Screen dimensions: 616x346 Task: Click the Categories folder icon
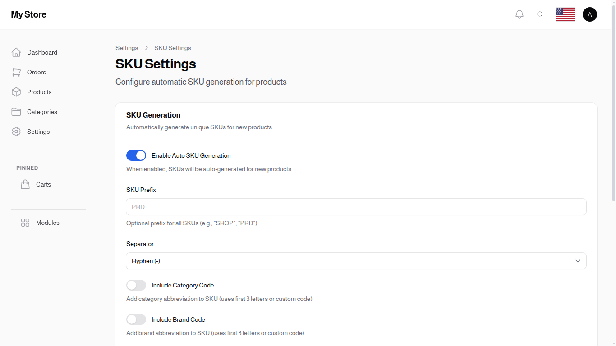(x=16, y=112)
